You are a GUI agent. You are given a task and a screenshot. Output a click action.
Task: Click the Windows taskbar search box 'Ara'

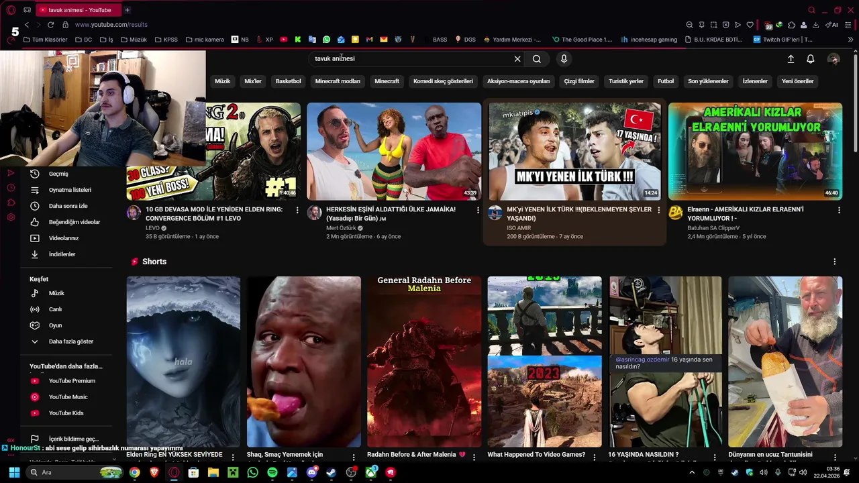[x=76, y=472]
